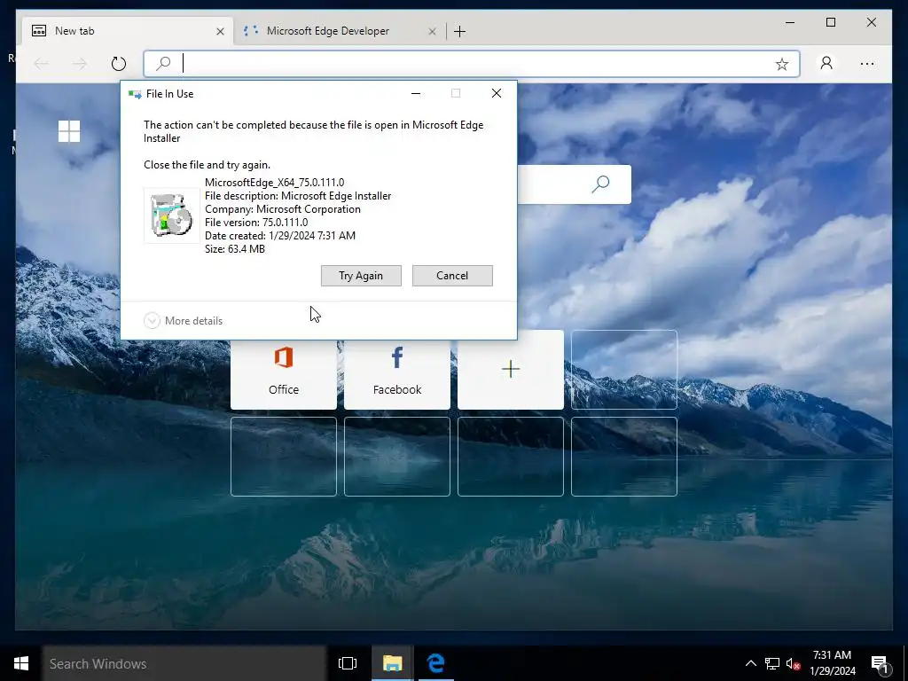Click the installer file icon in the dialog
The width and height of the screenshot is (908, 681).
coord(171,215)
